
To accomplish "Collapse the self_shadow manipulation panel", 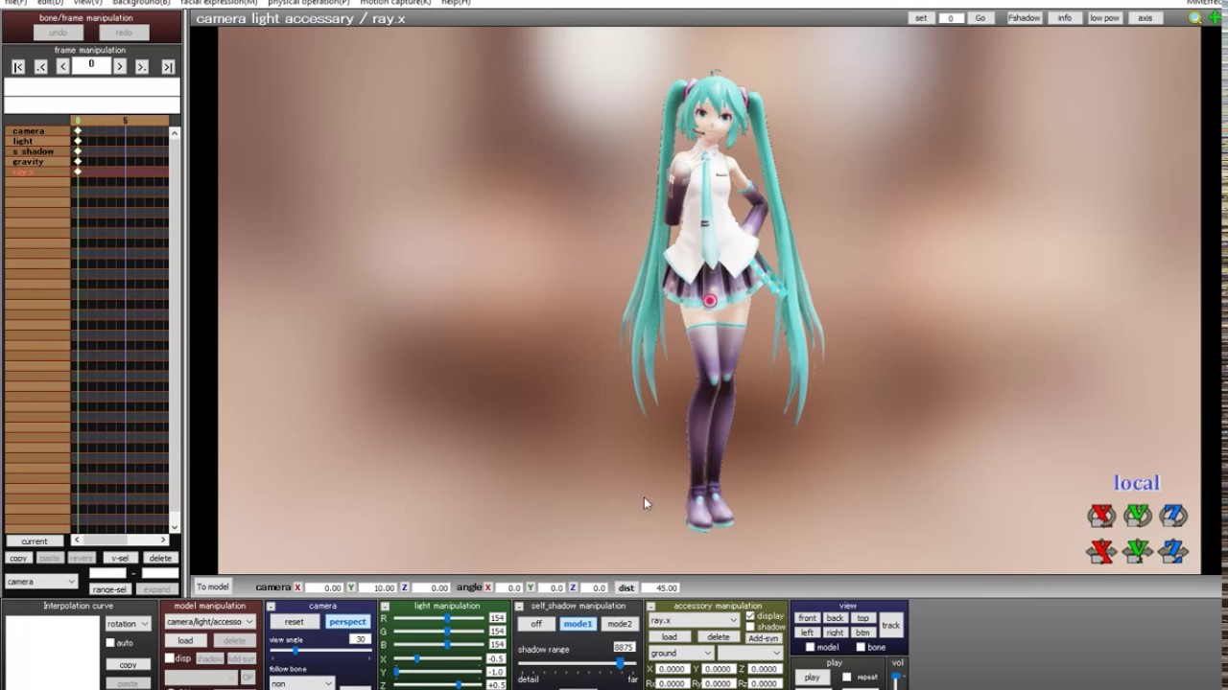I will click(x=519, y=607).
